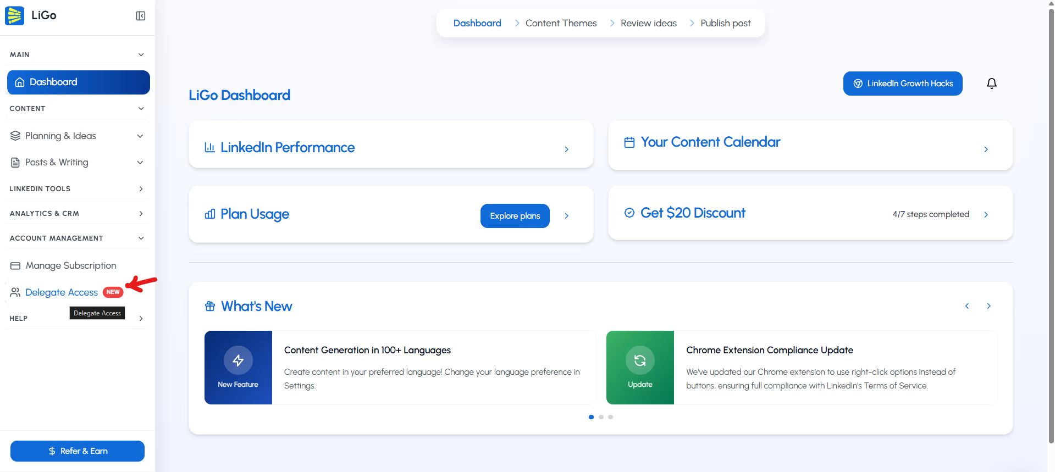1055x472 pixels.
Task: Click the Explore plans button
Action: tap(515, 216)
